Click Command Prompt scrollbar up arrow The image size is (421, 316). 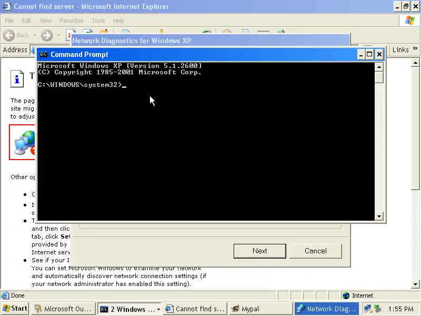379,67
